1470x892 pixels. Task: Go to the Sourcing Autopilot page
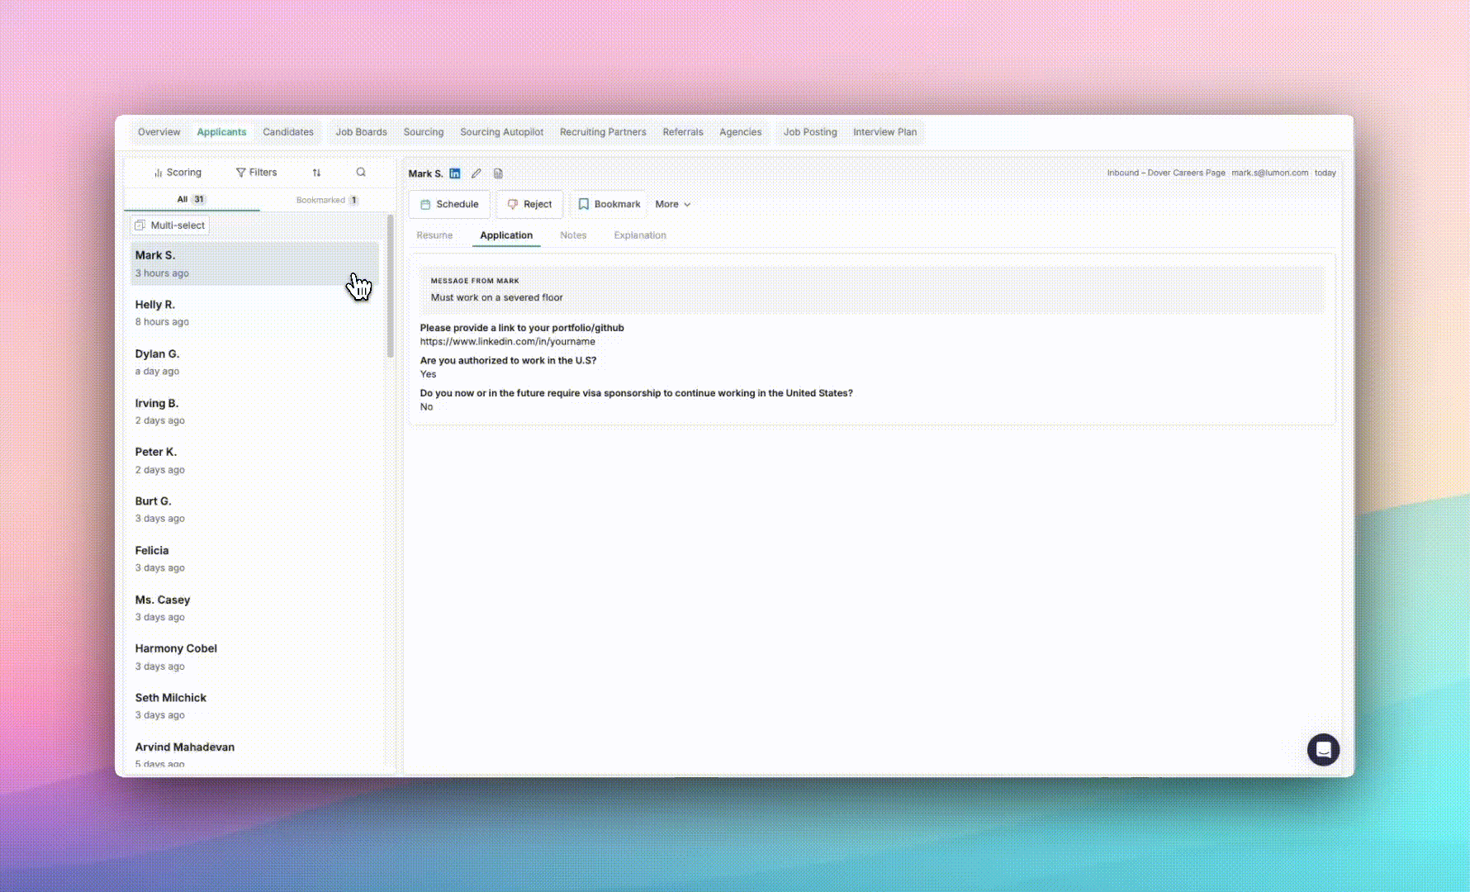click(501, 132)
